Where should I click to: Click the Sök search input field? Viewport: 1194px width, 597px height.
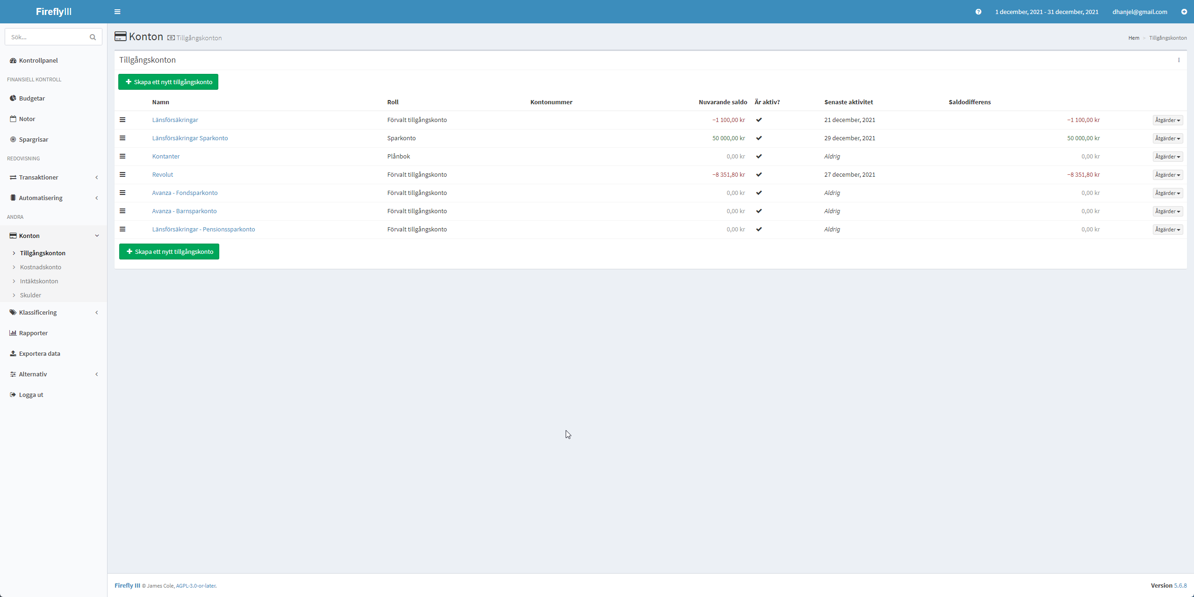(47, 37)
